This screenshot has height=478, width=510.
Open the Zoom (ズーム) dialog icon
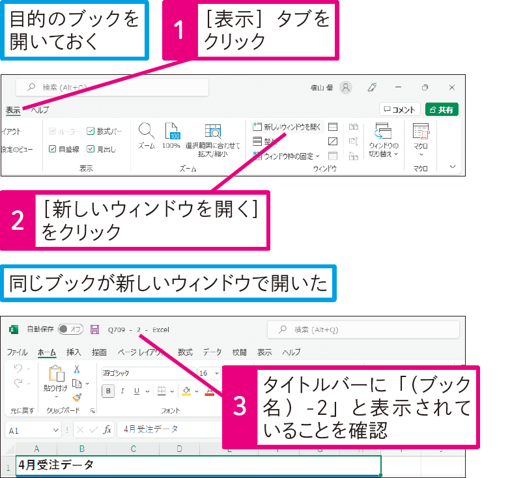[147, 131]
